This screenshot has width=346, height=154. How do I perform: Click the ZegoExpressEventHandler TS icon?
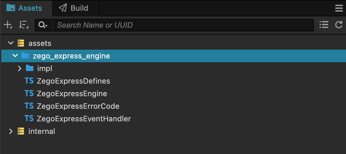pos(29,119)
